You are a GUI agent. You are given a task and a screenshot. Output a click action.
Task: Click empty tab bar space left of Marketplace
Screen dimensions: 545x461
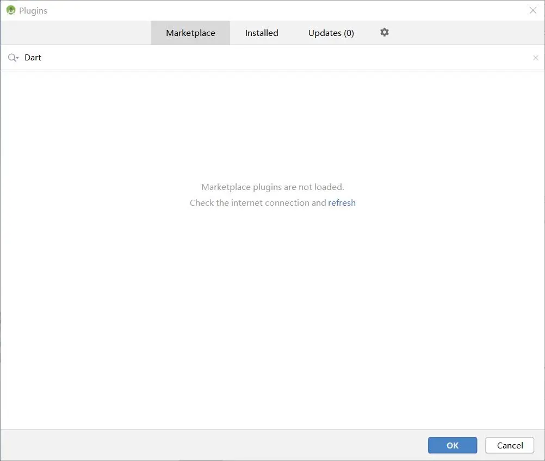[x=76, y=33]
